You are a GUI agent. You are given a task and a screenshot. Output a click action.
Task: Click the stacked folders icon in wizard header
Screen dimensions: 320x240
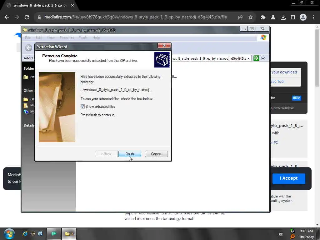pos(162,60)
